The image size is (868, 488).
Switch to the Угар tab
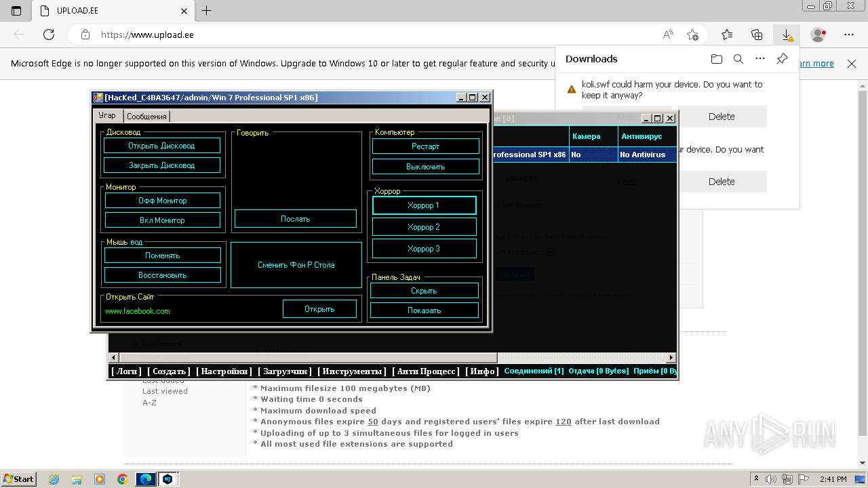coord(107,115)
